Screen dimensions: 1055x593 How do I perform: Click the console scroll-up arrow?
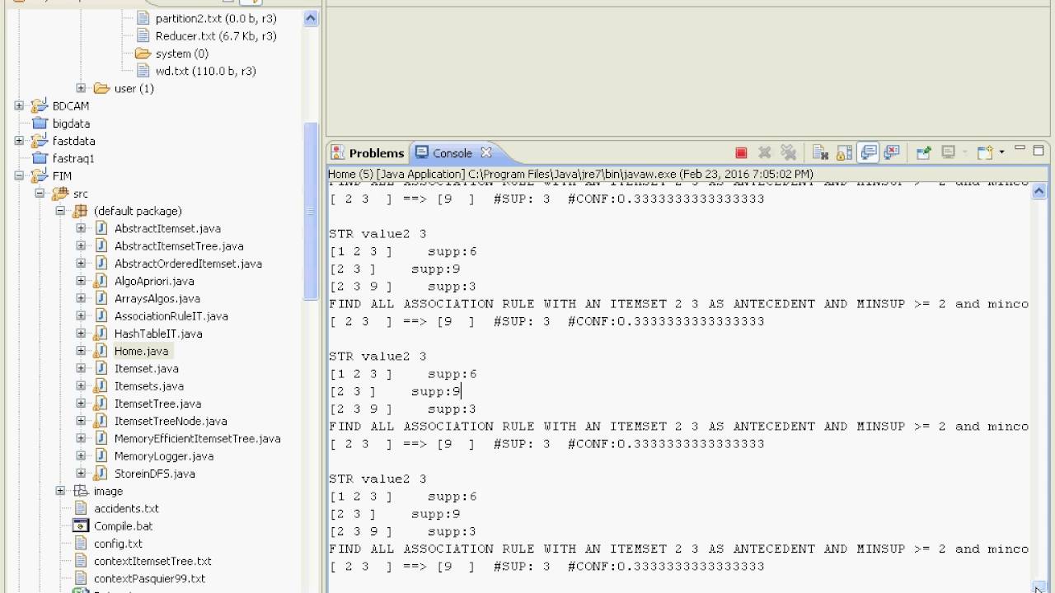coord(1039,191)
